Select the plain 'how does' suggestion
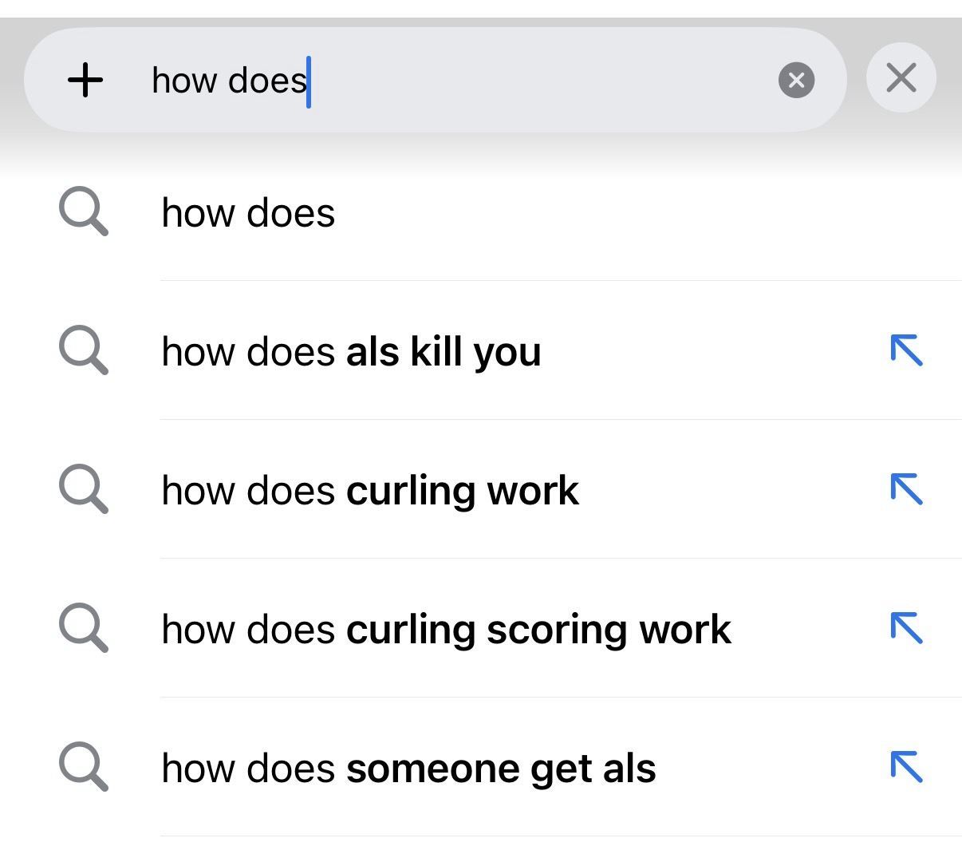 pos(248,213)
